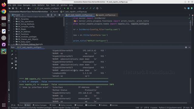
Task: Clear the console output with the trash icon
Action: 16,68
